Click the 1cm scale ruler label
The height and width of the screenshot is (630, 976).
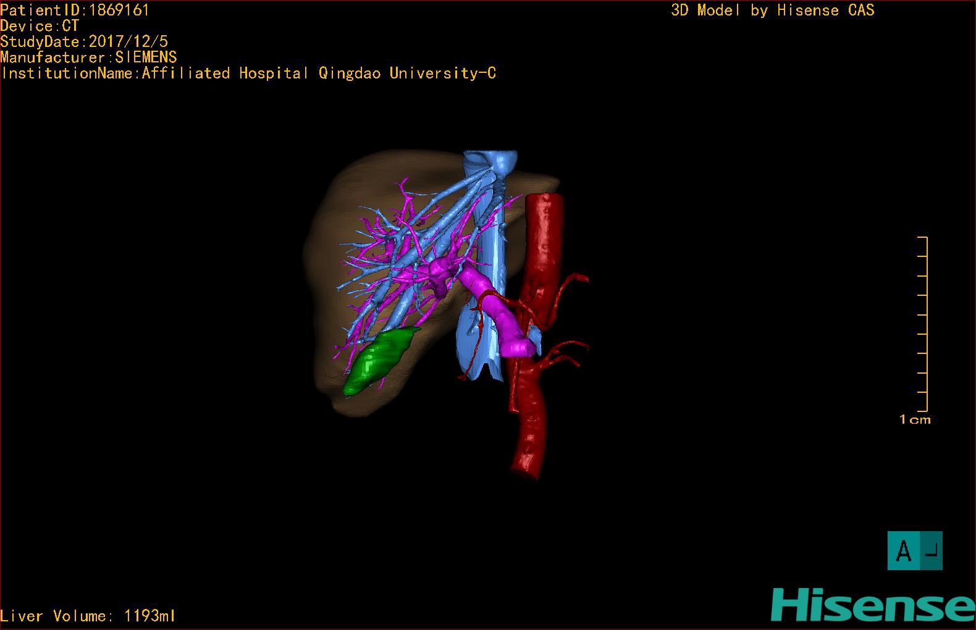(915, 419)
